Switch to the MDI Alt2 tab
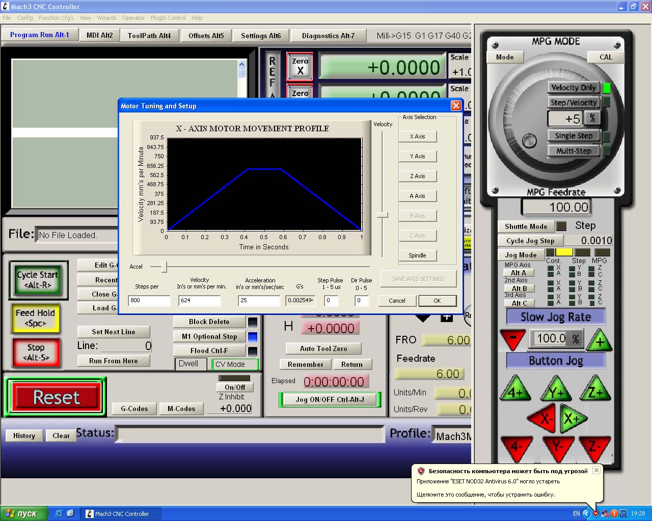The width and height of the screenshot is (652, 521). [99, 35]
